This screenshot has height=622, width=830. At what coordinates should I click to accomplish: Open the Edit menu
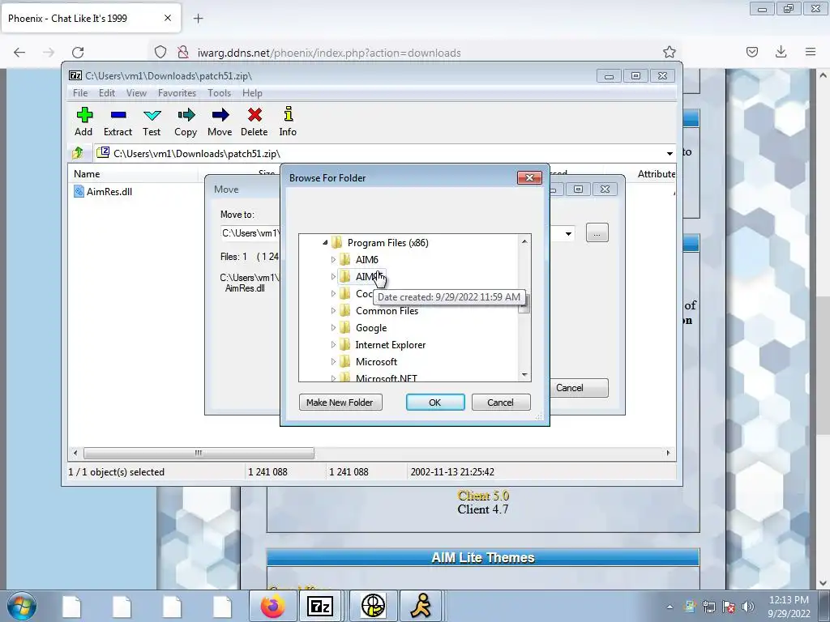[106, 93]
